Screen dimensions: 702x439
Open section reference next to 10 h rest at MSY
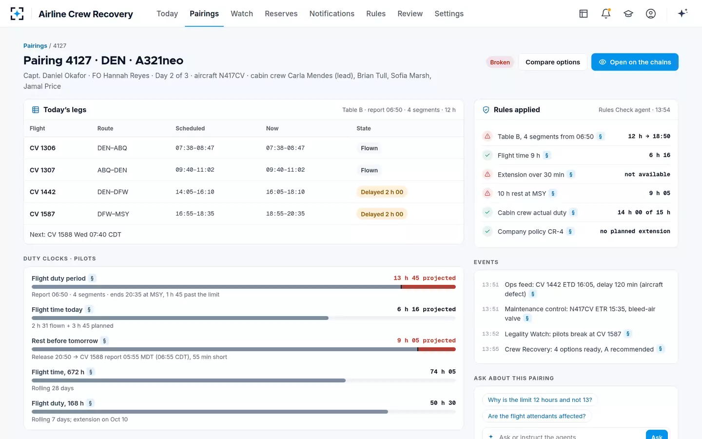point(553,194)
